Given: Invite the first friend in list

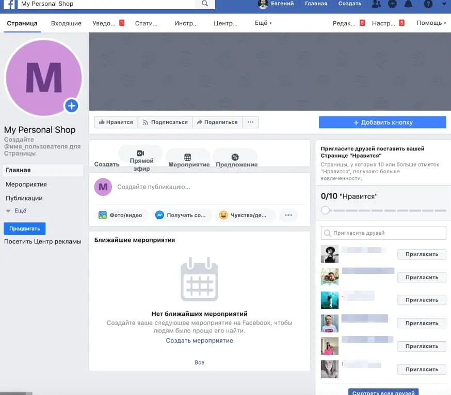Looking at the screenshot, I should coord(422,254).
